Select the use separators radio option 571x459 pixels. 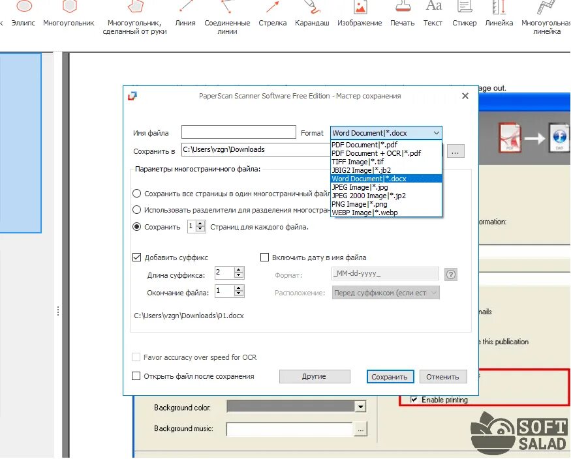click(136, 210)
